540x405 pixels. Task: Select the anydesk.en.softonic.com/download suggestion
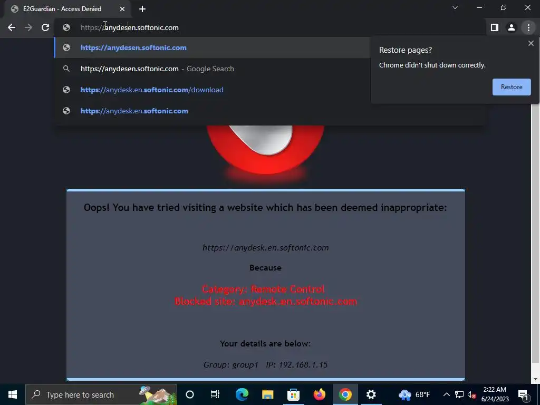tap(212, 90)
